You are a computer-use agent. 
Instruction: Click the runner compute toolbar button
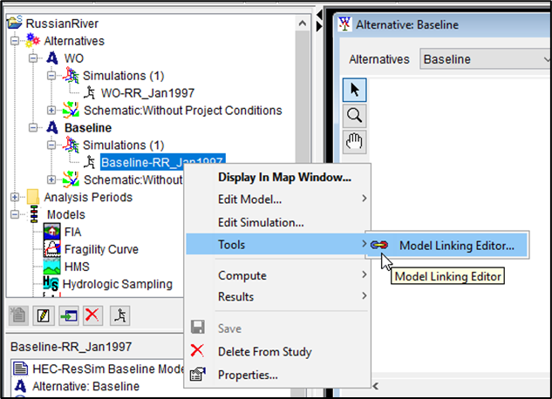[120, 315]
